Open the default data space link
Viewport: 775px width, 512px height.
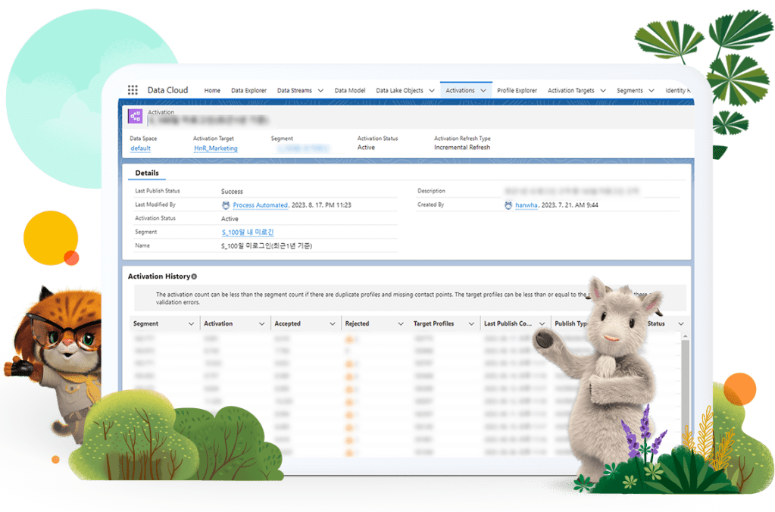(140, 148)
